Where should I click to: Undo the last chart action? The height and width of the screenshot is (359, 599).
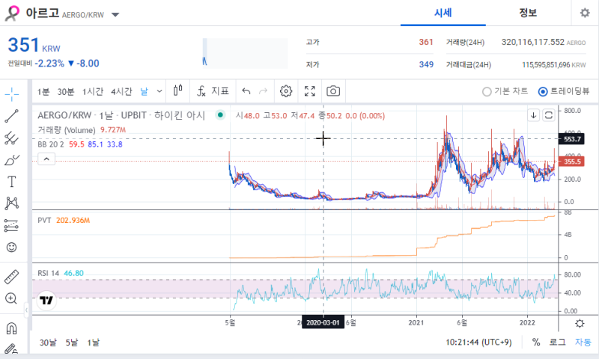(246, 91)
